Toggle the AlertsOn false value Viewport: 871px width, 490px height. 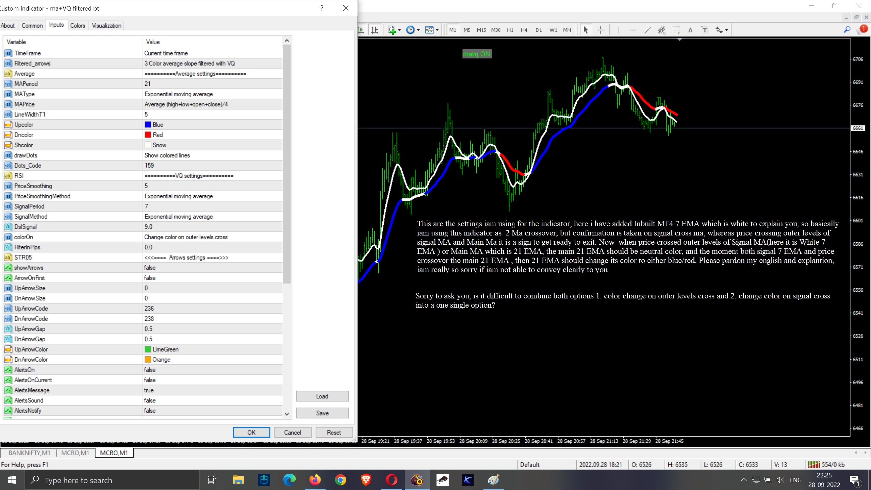[150, 370]
